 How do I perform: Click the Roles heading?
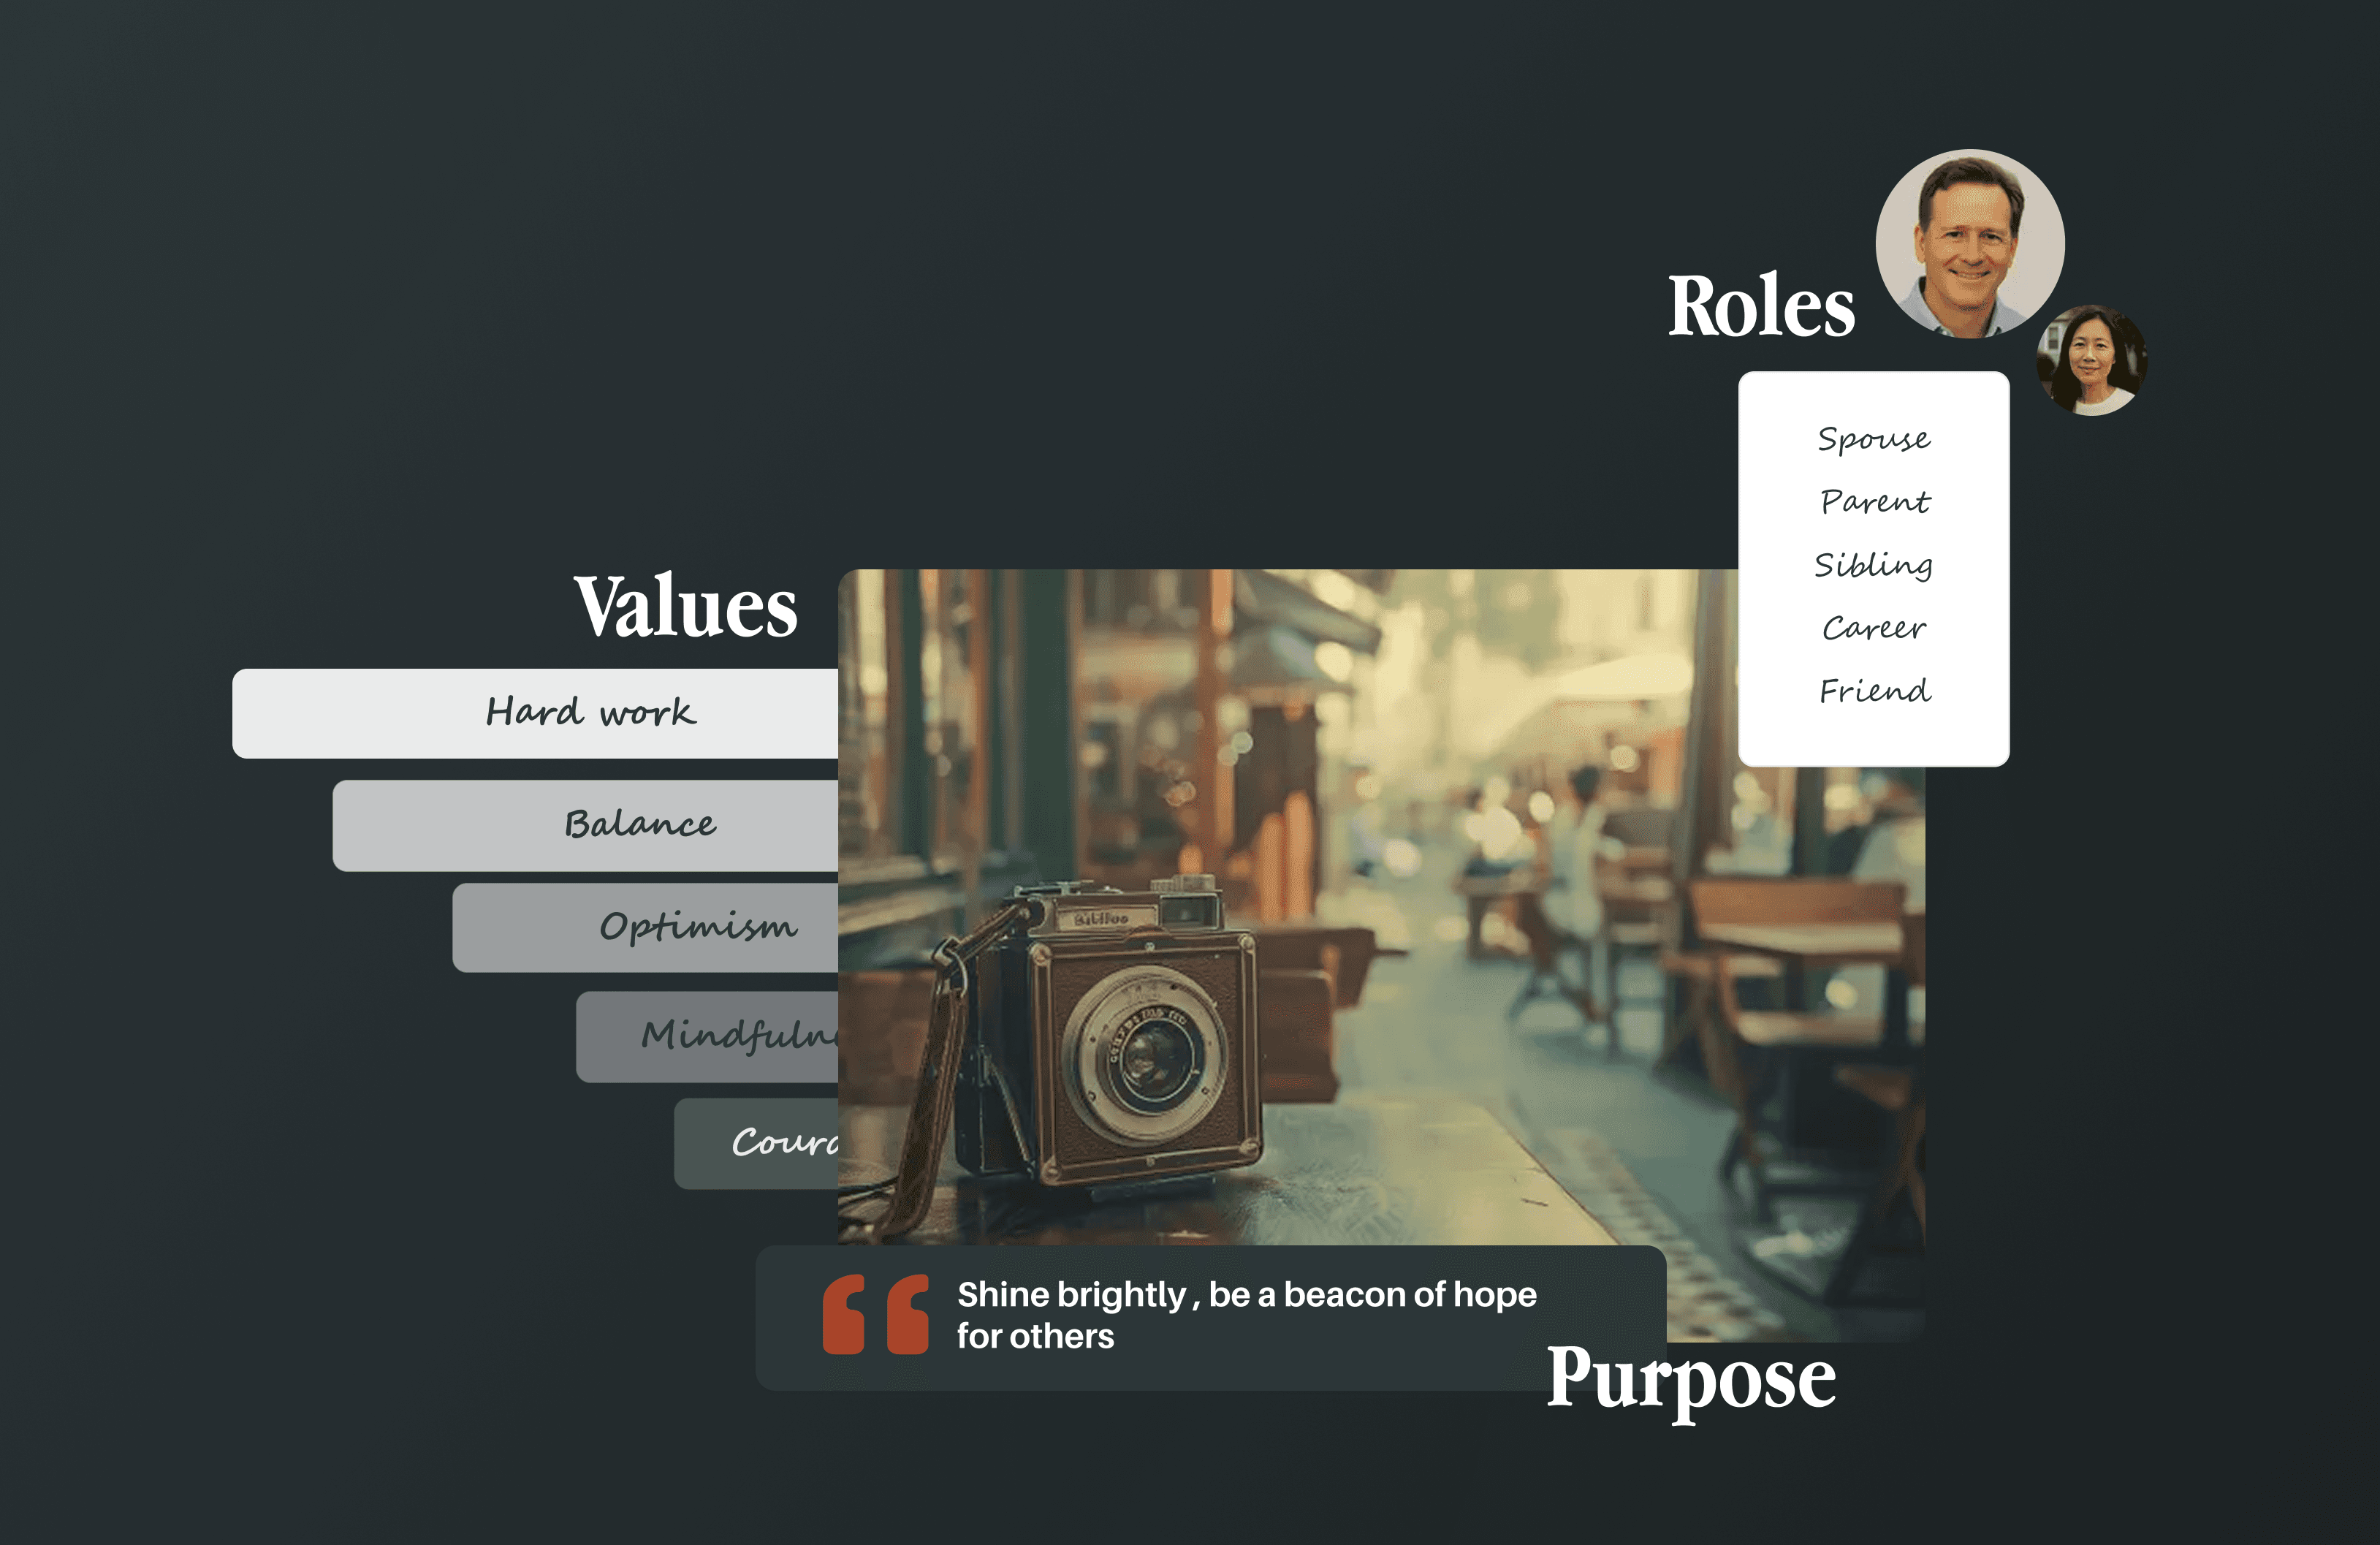[1761, 306]
